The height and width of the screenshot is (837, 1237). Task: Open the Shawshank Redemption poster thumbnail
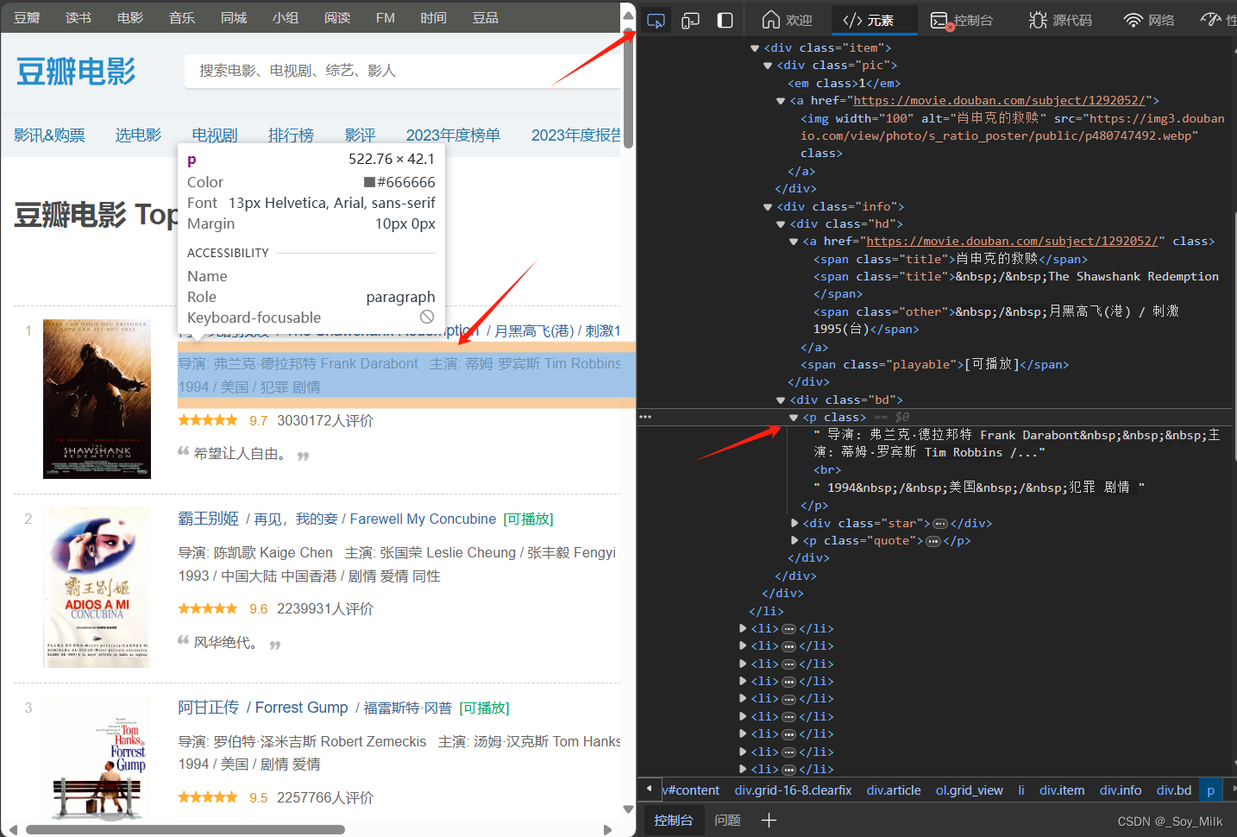[x=97, y=399]
